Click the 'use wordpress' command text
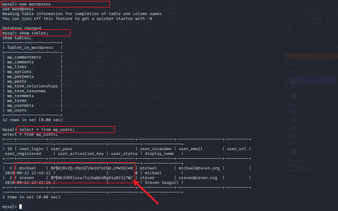This screenshot has height=211, width=338. (35, 4)
